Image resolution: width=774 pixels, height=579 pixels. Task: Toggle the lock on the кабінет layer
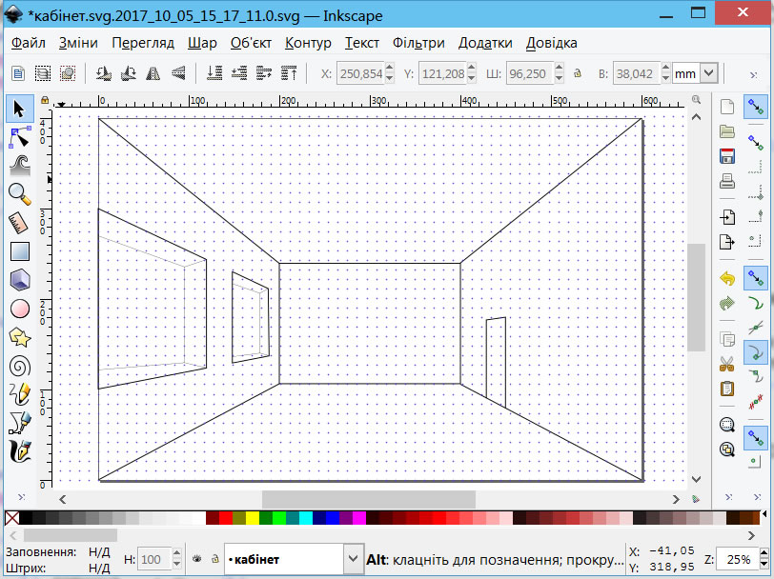(214, 559)
